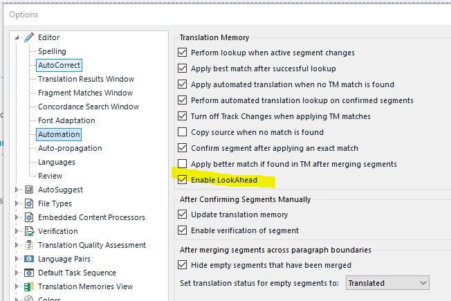Click the AutoSuggest node icon
Viewport: 451px width, 301px height.
point(29,190)
